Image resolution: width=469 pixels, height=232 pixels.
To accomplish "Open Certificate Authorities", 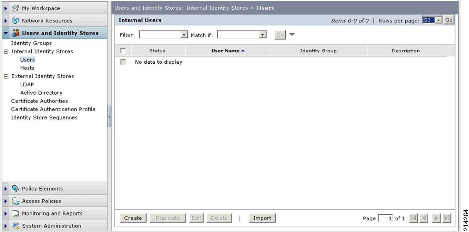I will [x=40, y=101].
